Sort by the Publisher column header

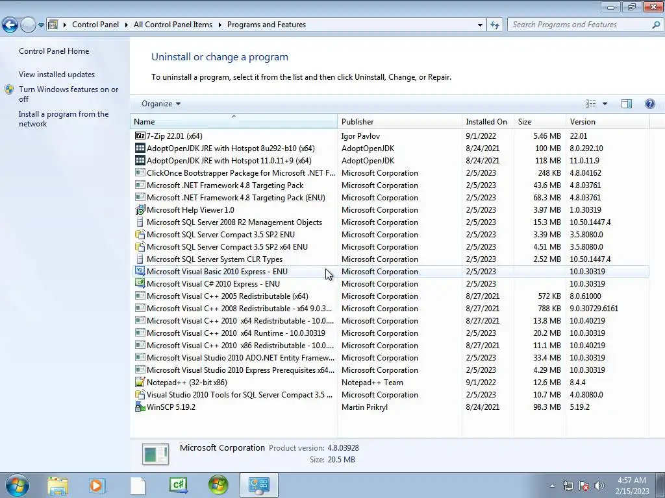point(399,121)
